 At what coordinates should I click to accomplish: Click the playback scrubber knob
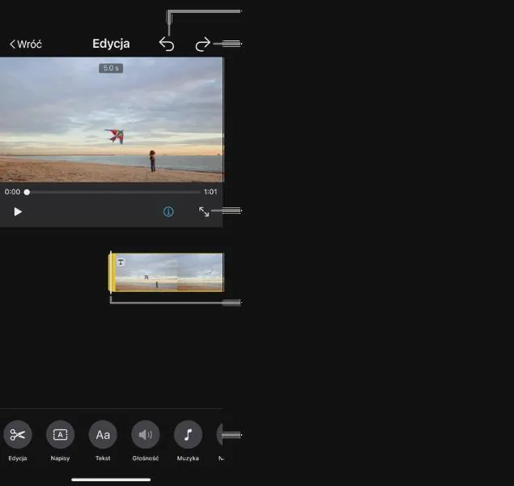point(27,192)
